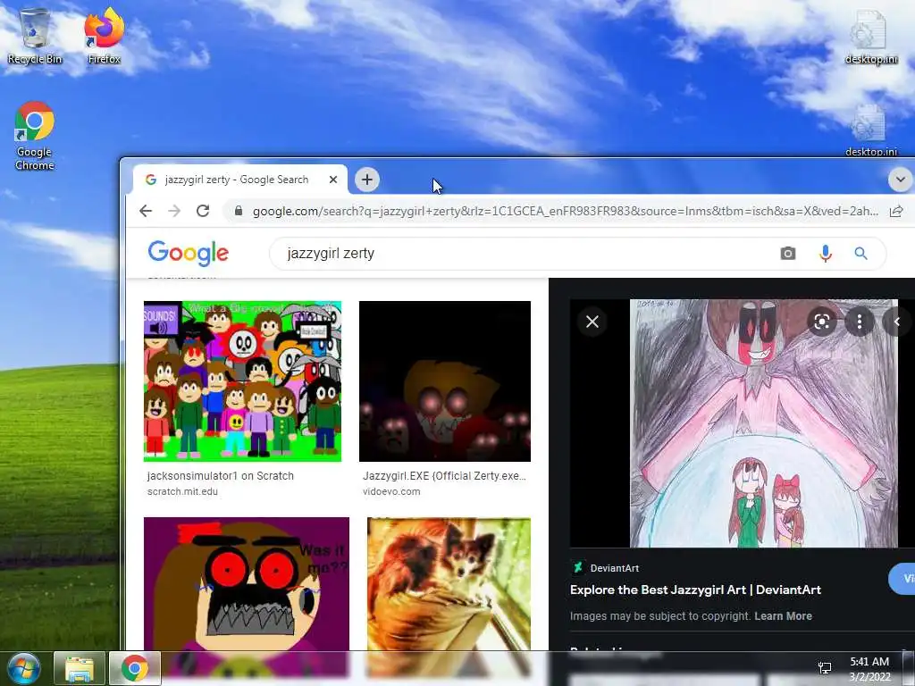The width and height of the screenshot is (915, 686).
Task: Open the Google Chrome desktop shortcut
Action: point(35,136)
